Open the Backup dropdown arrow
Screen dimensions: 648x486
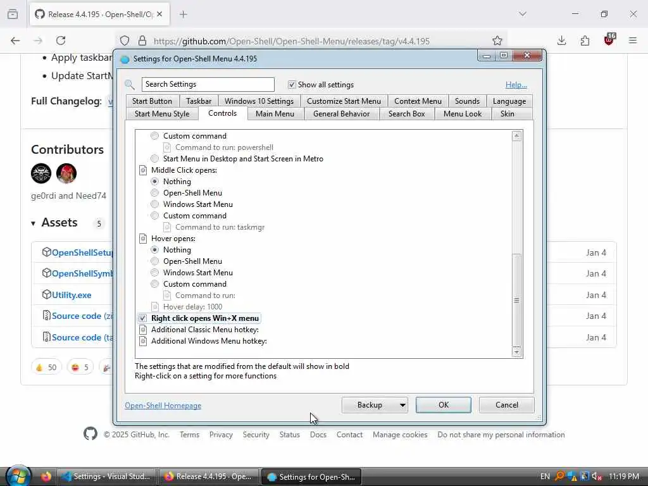click(x=402, y=405)
